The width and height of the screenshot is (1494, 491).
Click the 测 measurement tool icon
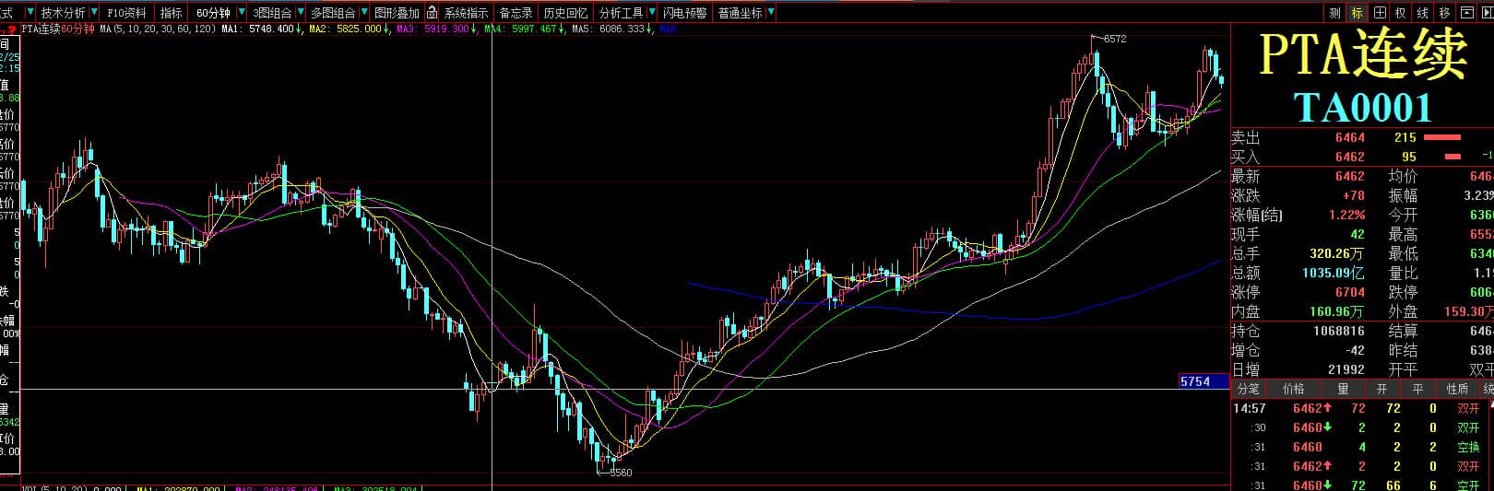click(x=1334, y=13)
